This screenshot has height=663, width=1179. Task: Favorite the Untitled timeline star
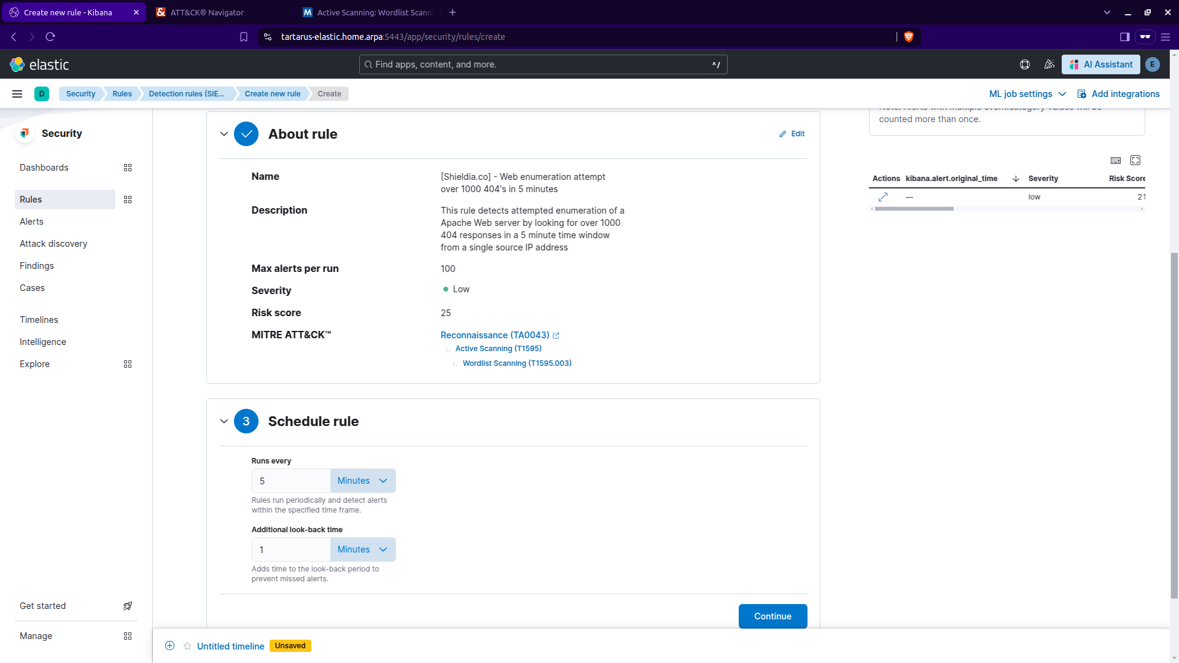pos(187,646)
